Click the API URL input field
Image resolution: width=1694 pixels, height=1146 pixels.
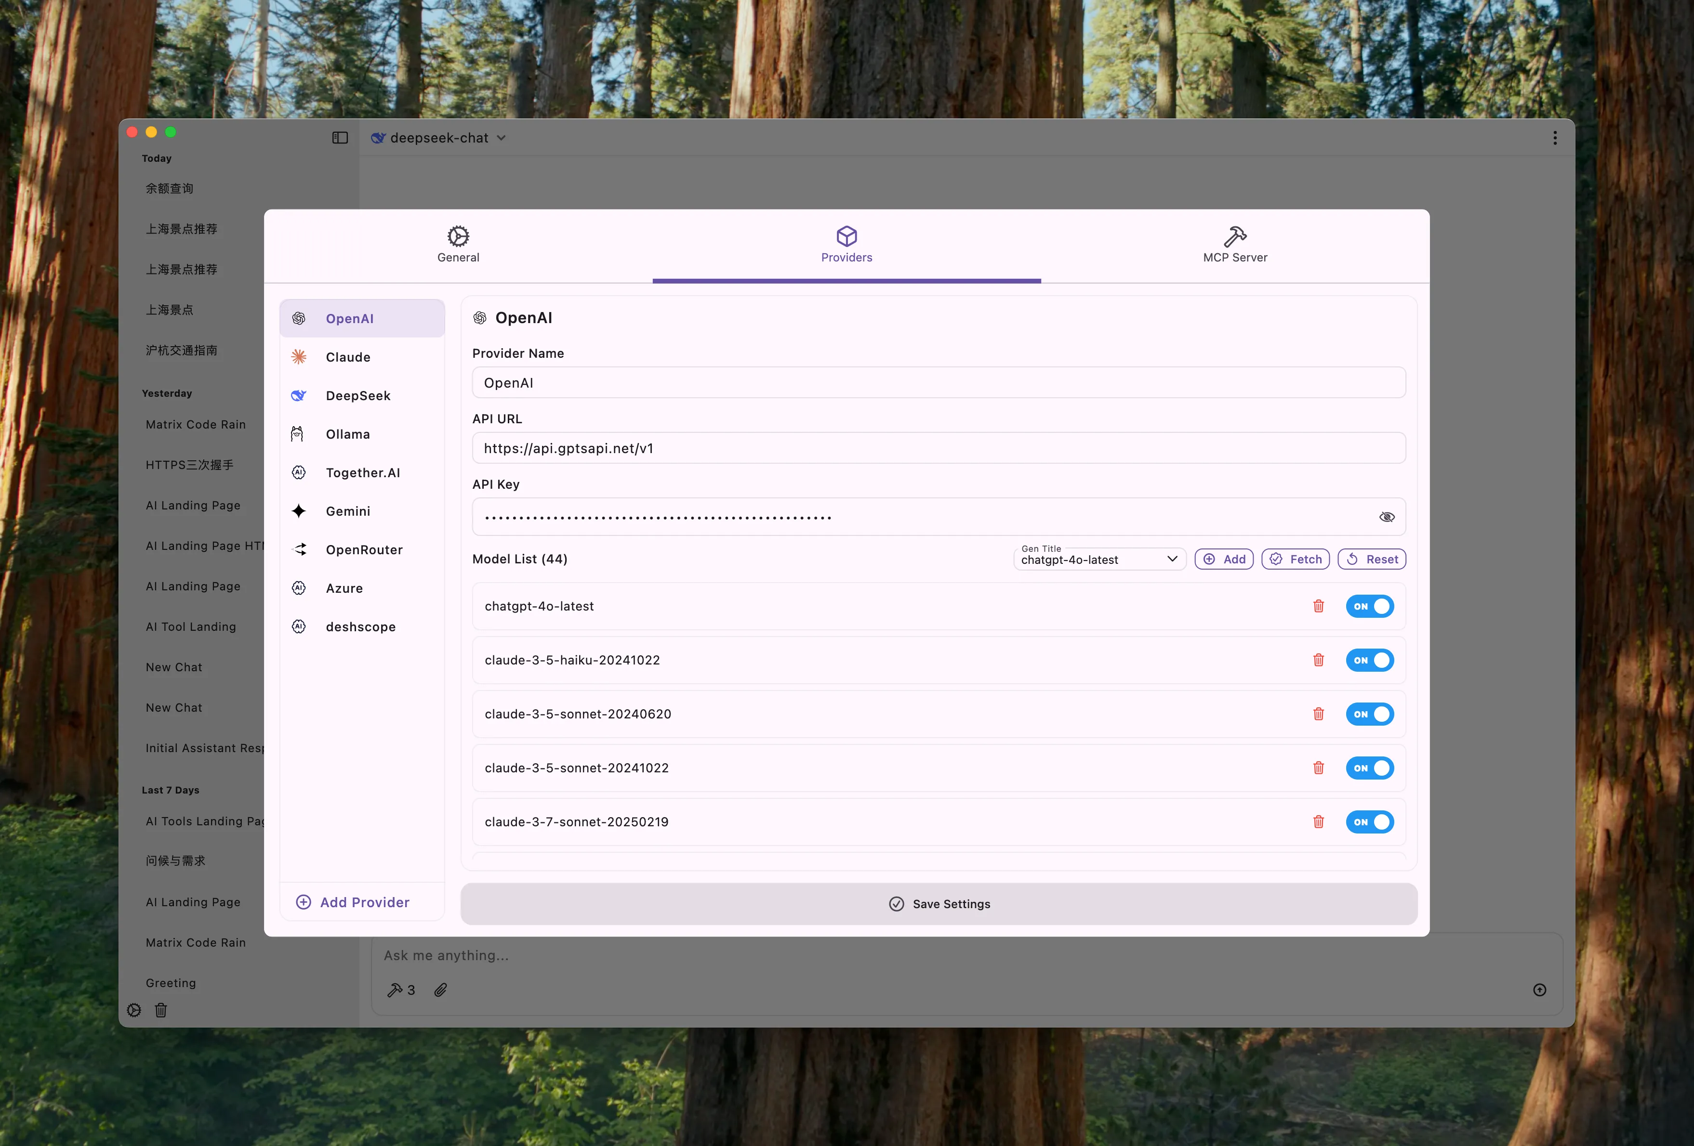pos(938,448)
